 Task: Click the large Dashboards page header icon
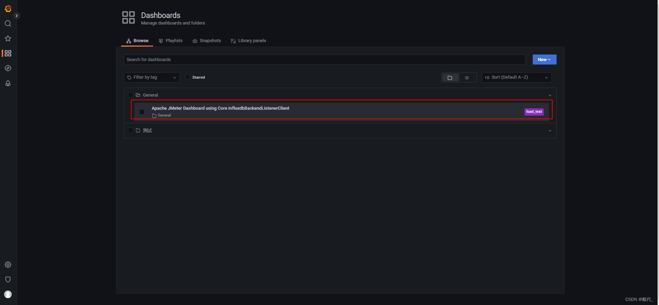[x=129, y=17]
